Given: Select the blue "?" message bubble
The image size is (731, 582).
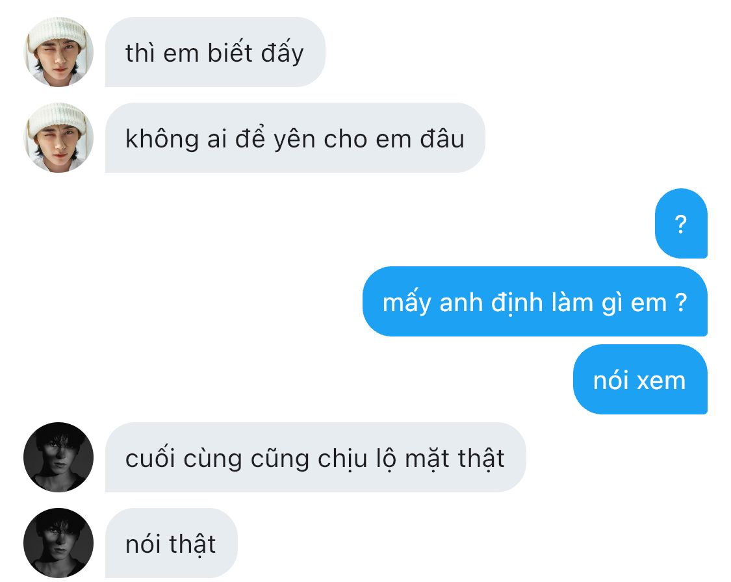Looking at the screenshot, I should pos(681,223).
